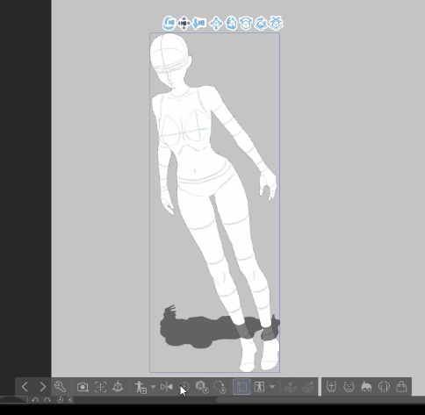Screen dimensions: 425x415
Task: Click the horizontal scrollbar at the bottom
Action: 321,400
